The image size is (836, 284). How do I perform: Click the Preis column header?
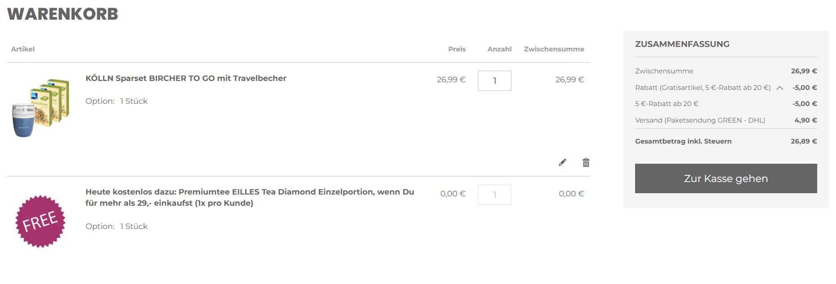457,49
